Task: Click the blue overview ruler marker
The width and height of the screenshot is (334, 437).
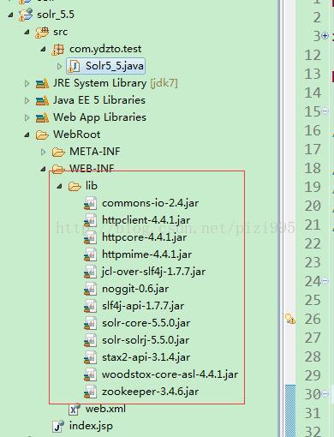Action: tap(290, 410)
